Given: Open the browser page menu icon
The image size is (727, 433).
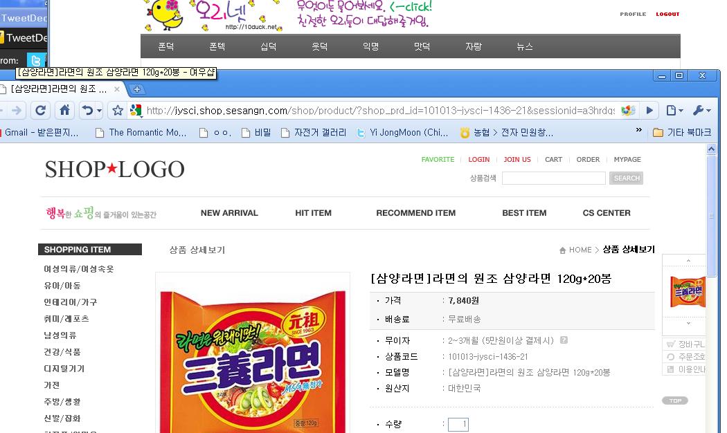Looking at the screenshot, I should tap(674, 110).
